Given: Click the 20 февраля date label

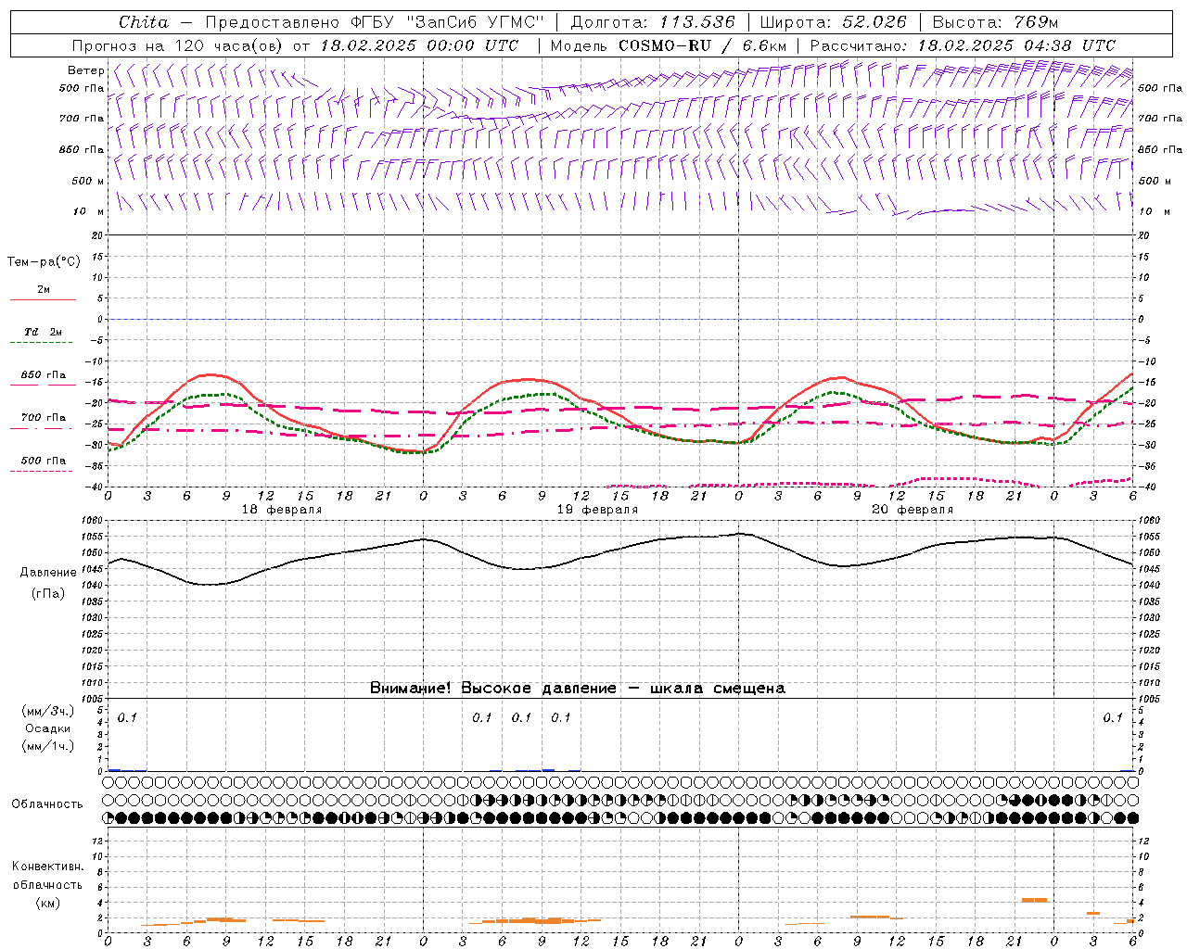Looking at the screenshot, I should point(913,510).
